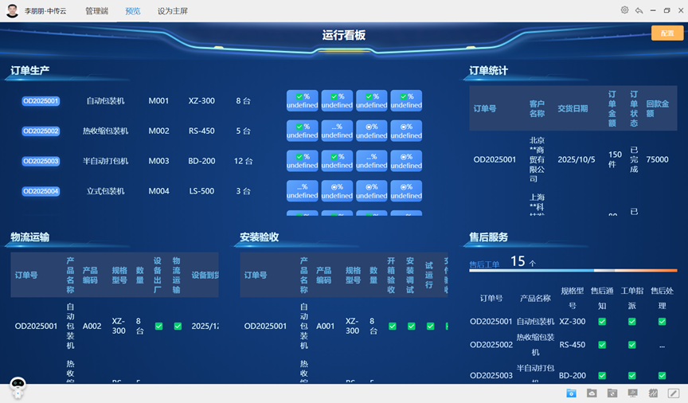Click the first progress box for OD2025002
Screen dimensions: 688x403
coord(302,131)
